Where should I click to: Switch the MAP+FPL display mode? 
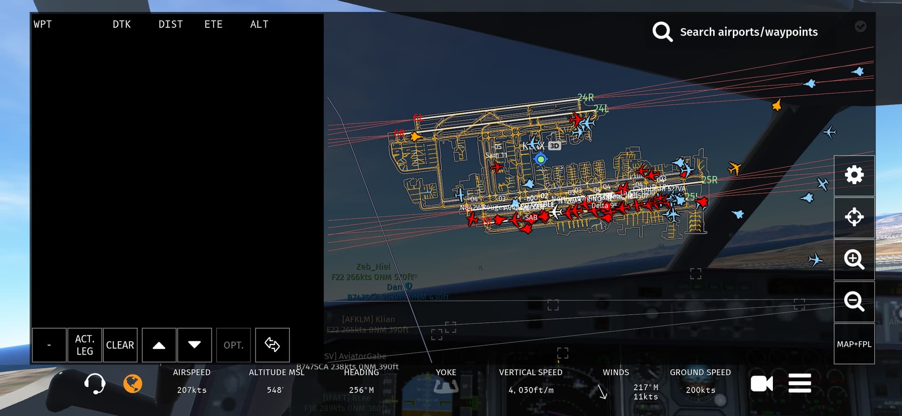click(854, 344)
